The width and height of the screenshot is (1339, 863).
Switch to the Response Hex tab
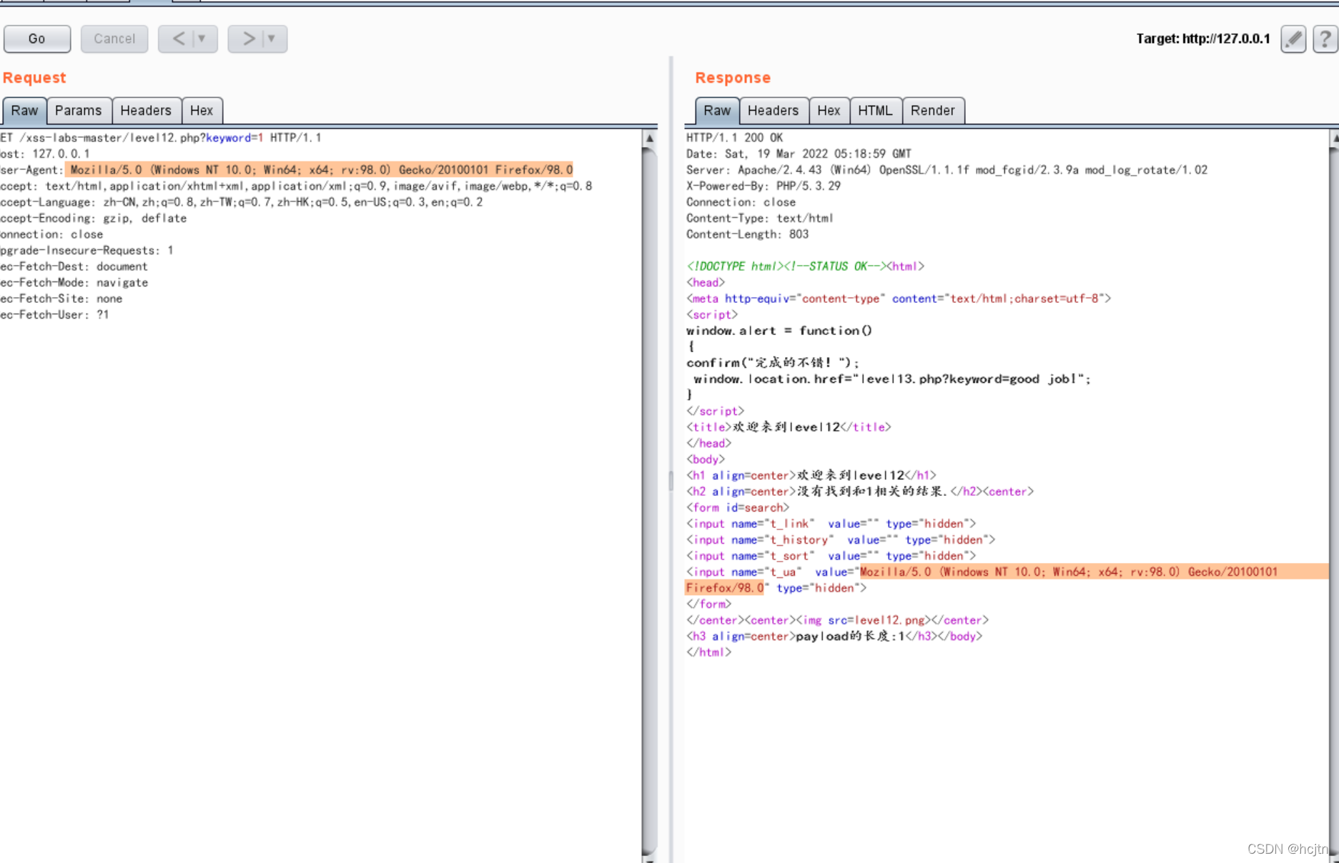(829, 111)
